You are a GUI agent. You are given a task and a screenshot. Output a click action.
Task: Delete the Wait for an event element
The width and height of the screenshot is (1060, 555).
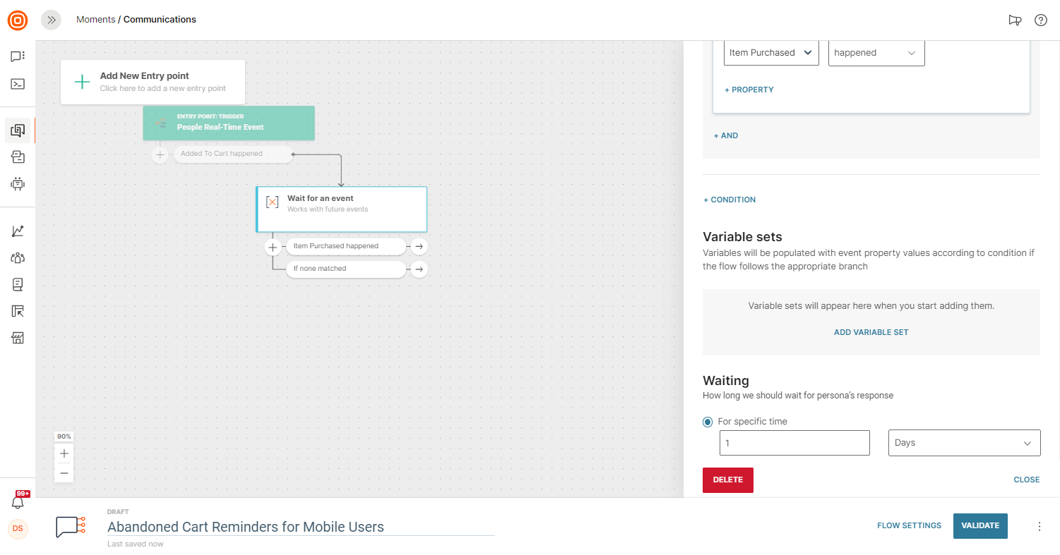click(x=727, y=480)
